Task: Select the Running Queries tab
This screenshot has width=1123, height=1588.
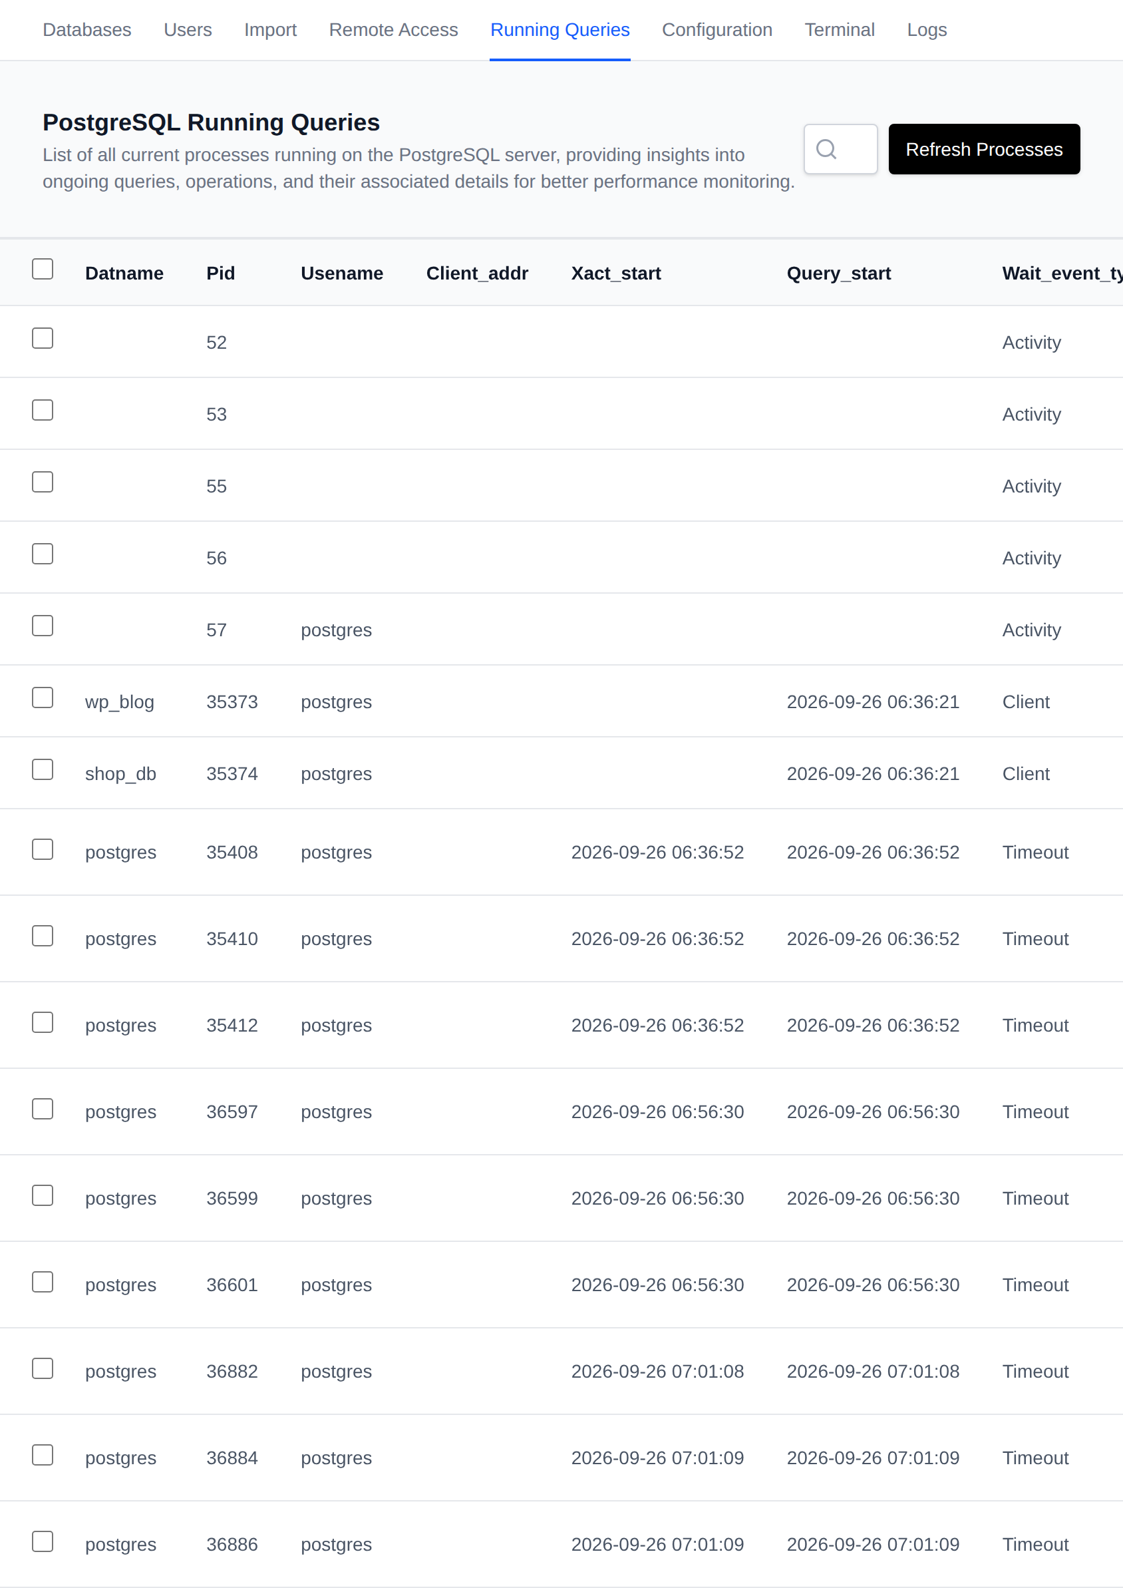Action: click(x=560, y=30)
